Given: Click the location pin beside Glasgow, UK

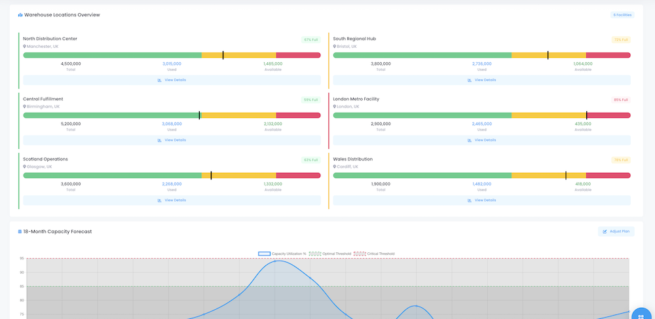Looking at the screenshot, I should [x=24, y=167].
